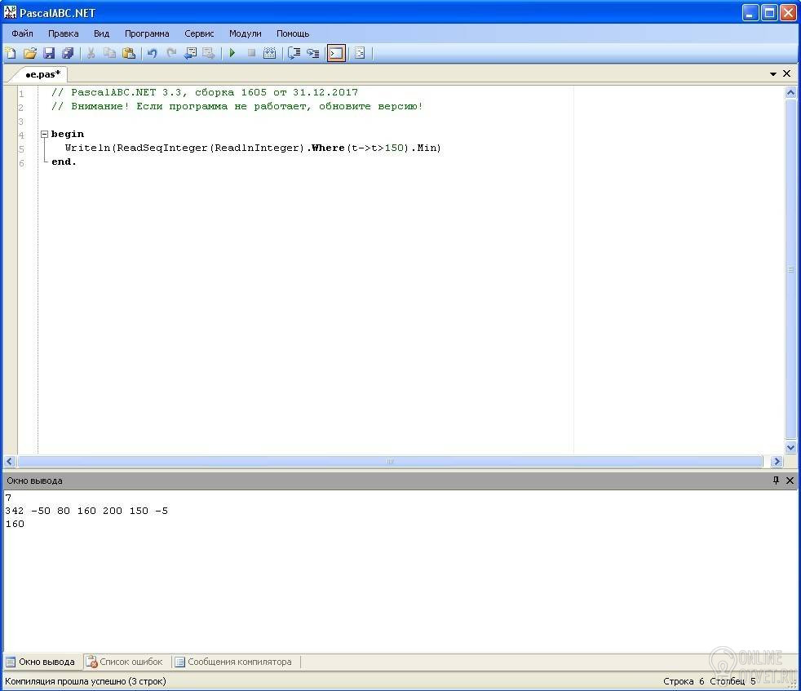
Task: Toggle the output window toolbar button
Action: pos(336,53)
